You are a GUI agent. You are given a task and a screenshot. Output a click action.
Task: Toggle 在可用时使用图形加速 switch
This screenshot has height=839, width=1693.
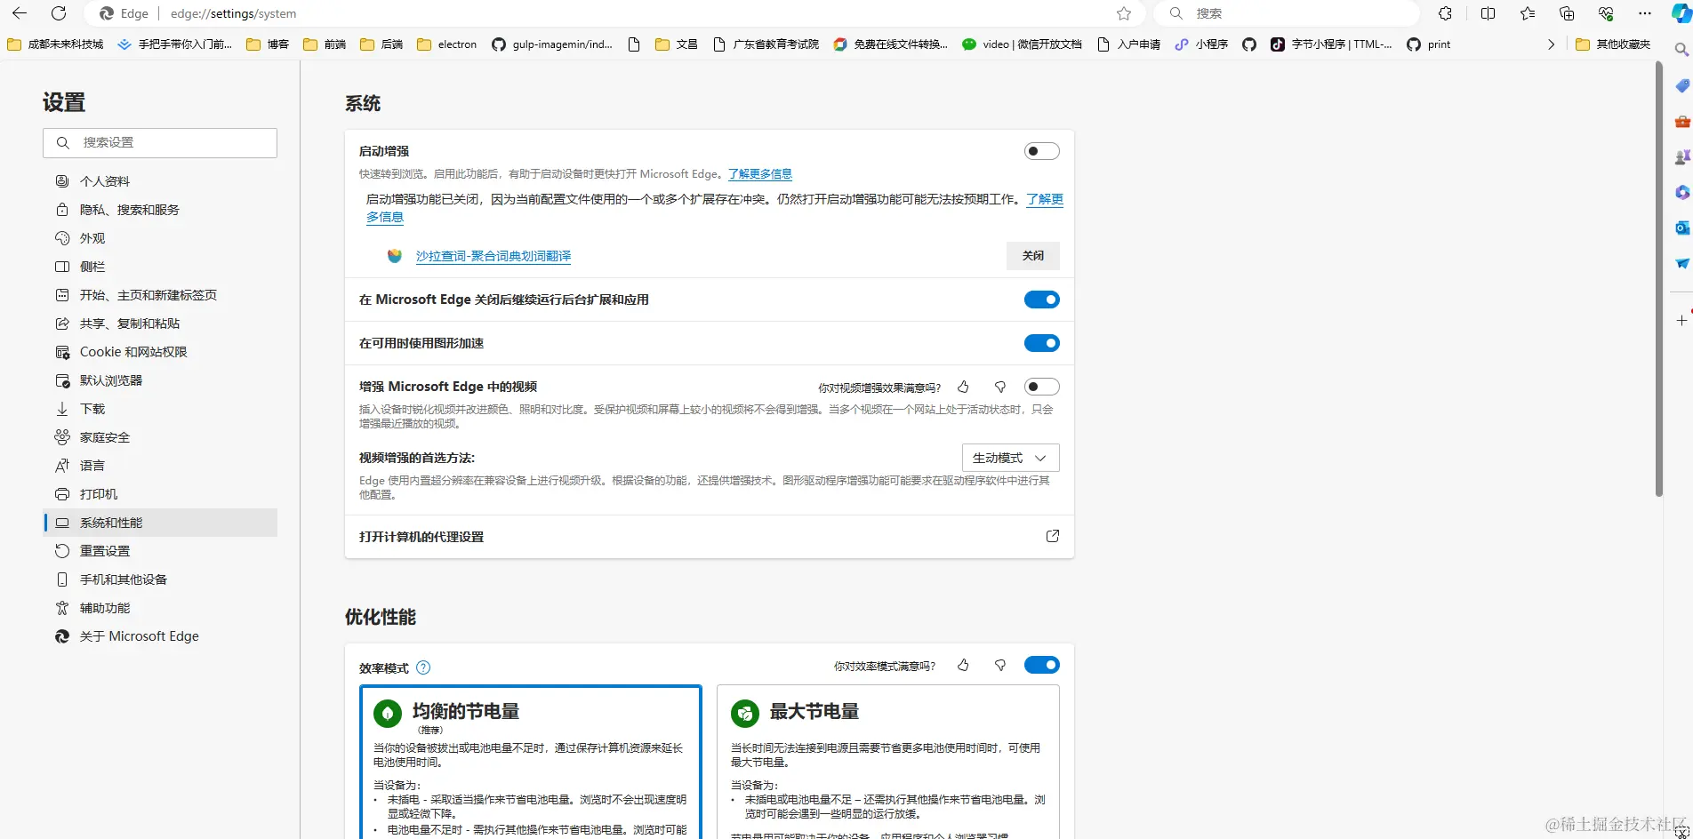tap(1041, 343)
